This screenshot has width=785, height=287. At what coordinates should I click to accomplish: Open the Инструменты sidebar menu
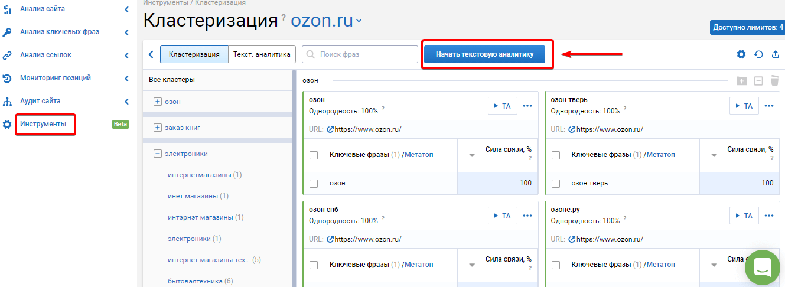(x=43, y=124)
